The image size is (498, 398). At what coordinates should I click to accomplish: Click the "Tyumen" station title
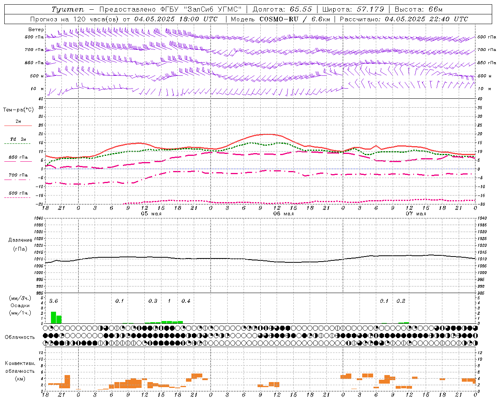[68, 9]
